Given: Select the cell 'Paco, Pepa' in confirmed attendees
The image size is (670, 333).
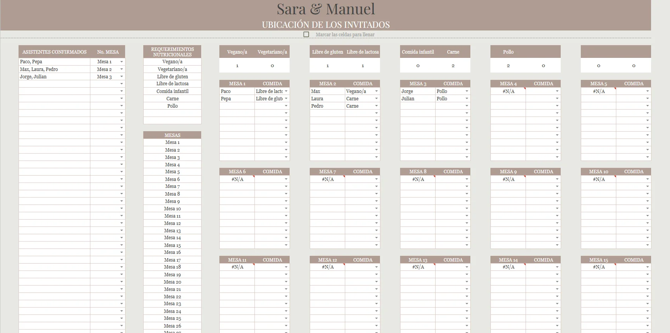Looking at the screenshot, I should coord(54,62).
